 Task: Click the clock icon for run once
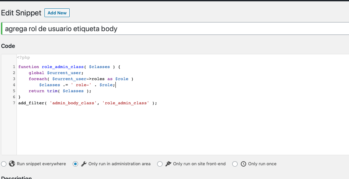tap(244, 164)
